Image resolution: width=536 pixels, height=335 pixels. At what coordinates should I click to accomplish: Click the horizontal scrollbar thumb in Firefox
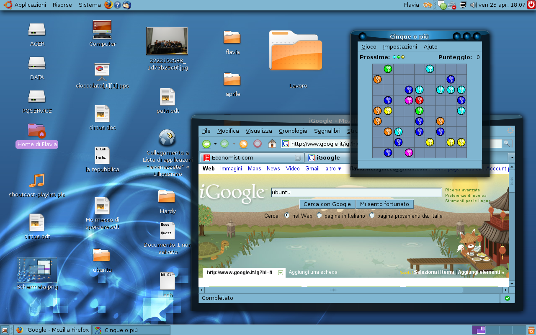[334, 290]
